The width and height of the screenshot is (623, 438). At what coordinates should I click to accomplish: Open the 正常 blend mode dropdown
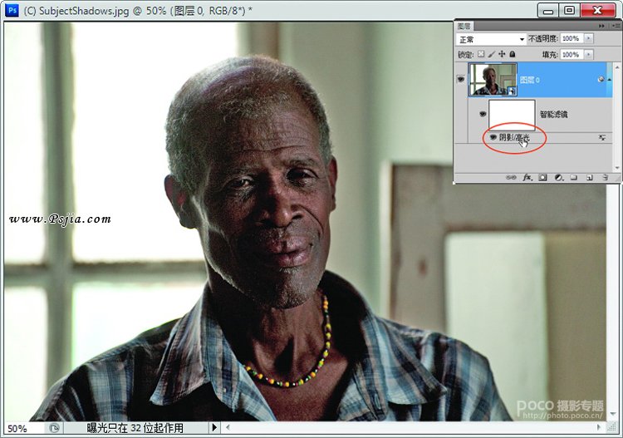click(x=491, y=39)
